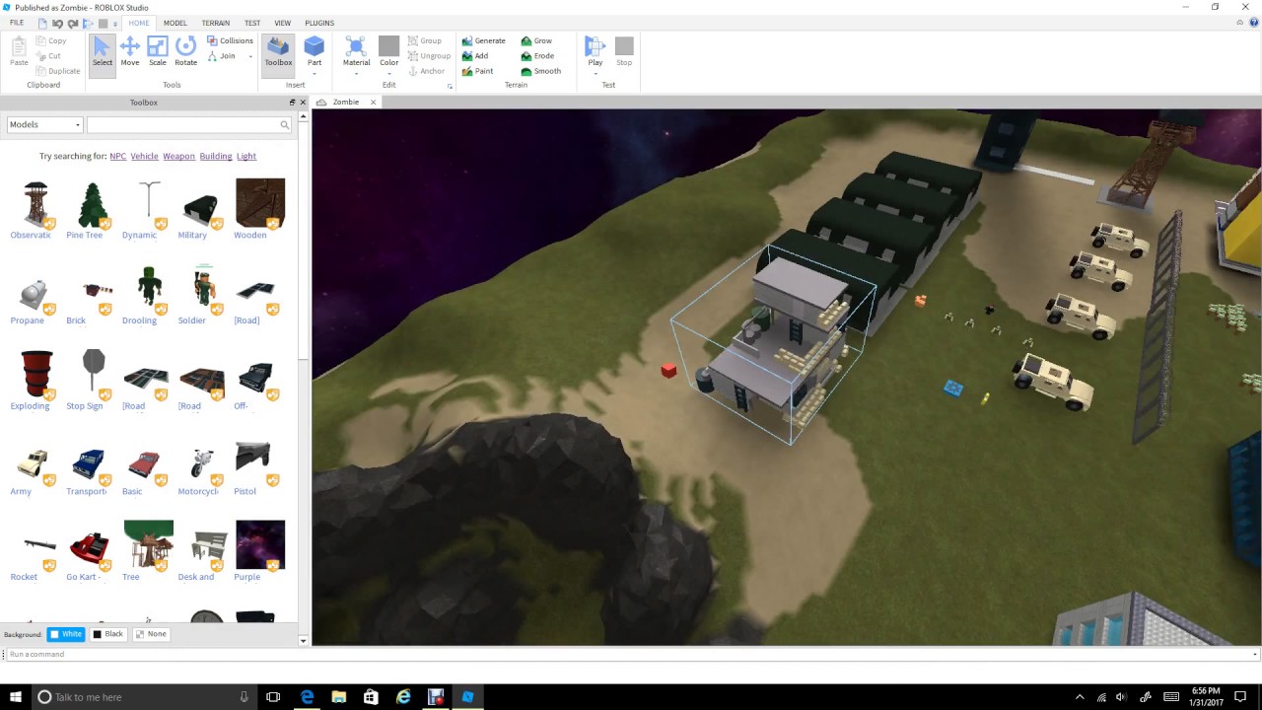Select None background option
Viewport: 1262px width, 710px height.
[x=151, y=634]
